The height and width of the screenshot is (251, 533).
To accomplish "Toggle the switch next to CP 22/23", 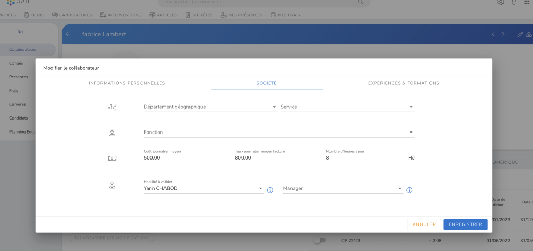I will [x=319, y=241].
